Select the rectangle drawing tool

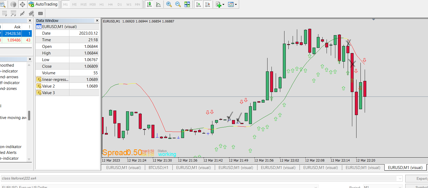[41, 13]
